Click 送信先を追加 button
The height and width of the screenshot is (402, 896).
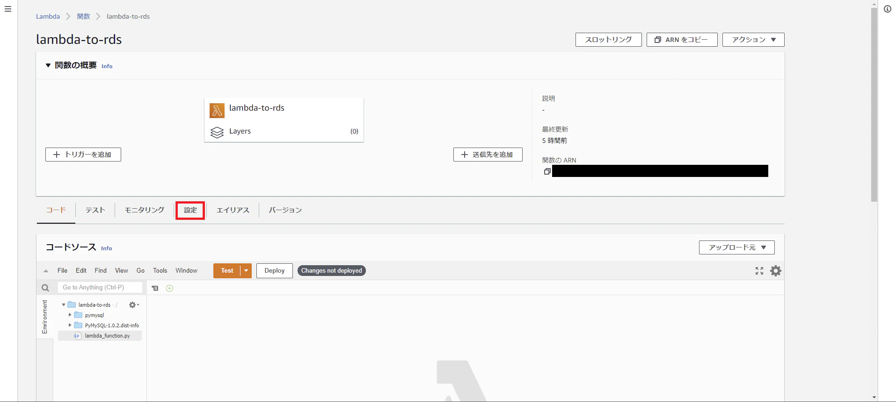(x=488, y=155)
